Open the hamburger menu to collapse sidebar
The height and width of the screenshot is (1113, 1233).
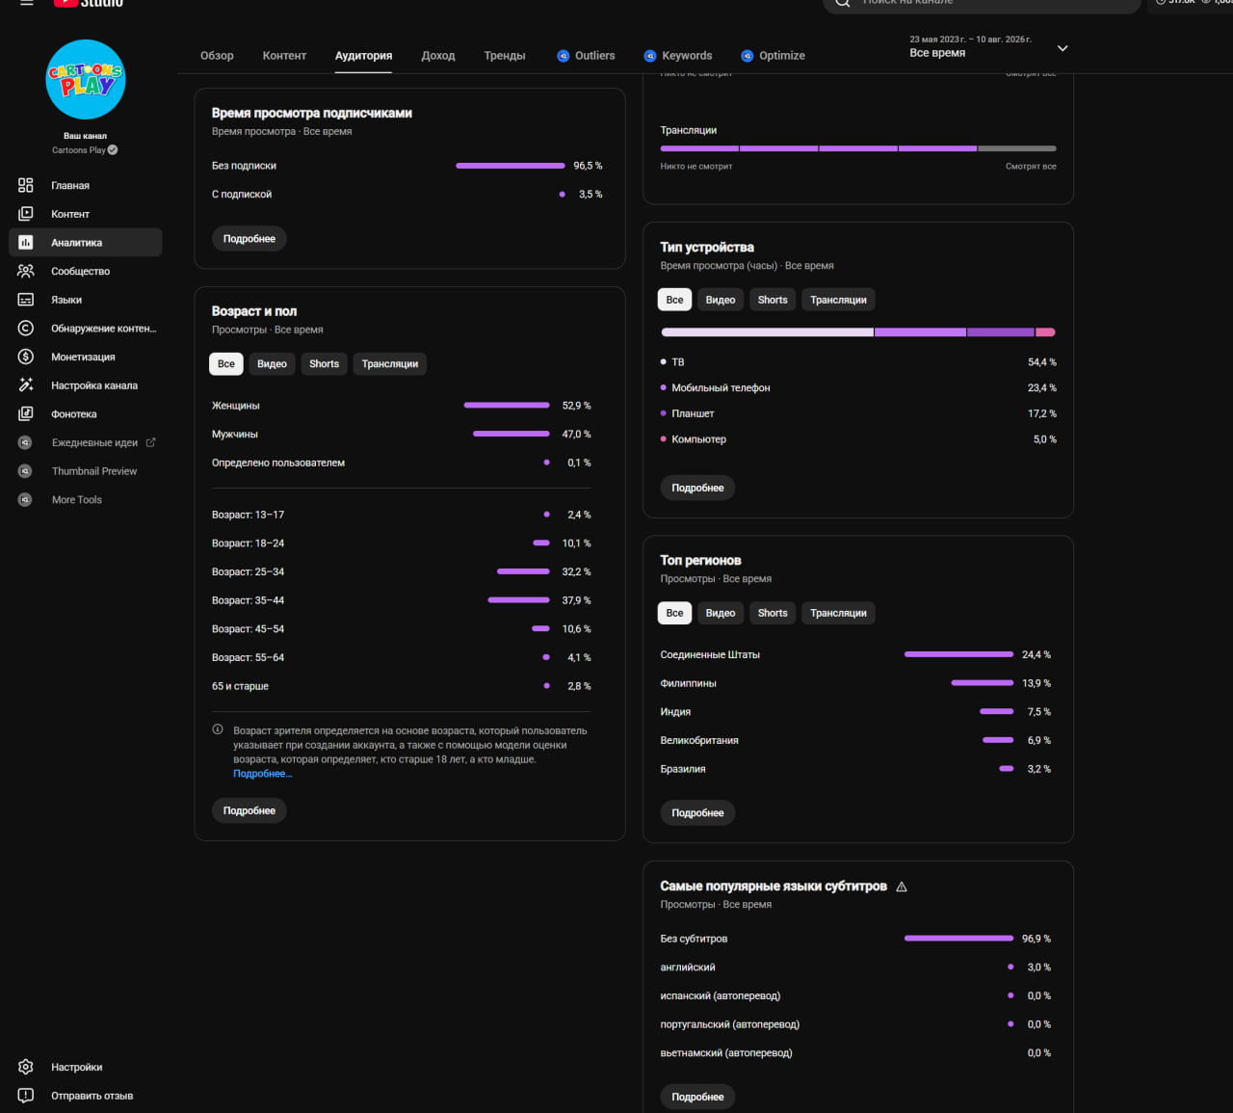(27, 3)
